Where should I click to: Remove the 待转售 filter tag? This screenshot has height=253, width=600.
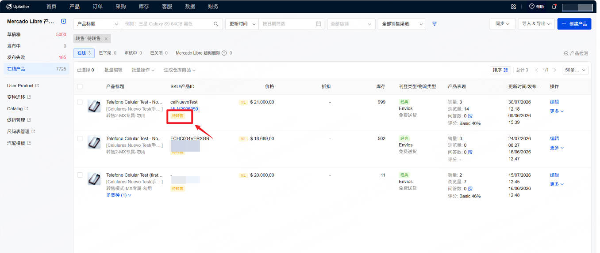click(106, 39)
